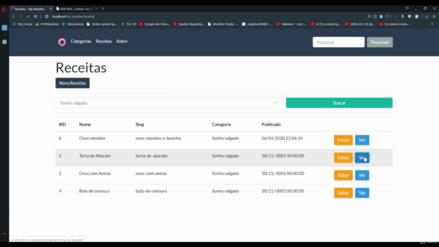
Task: Edit the Bolo de cenoura recipe
Action: click(343, 193)
